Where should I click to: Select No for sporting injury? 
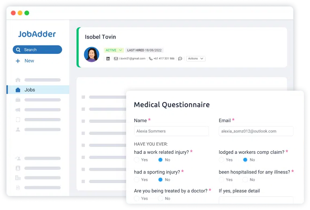[160, 179]
